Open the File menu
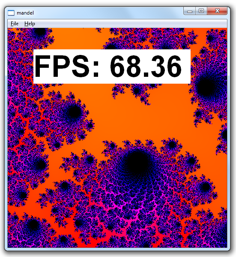The image size is (236, 257). [x=15, y=24]
